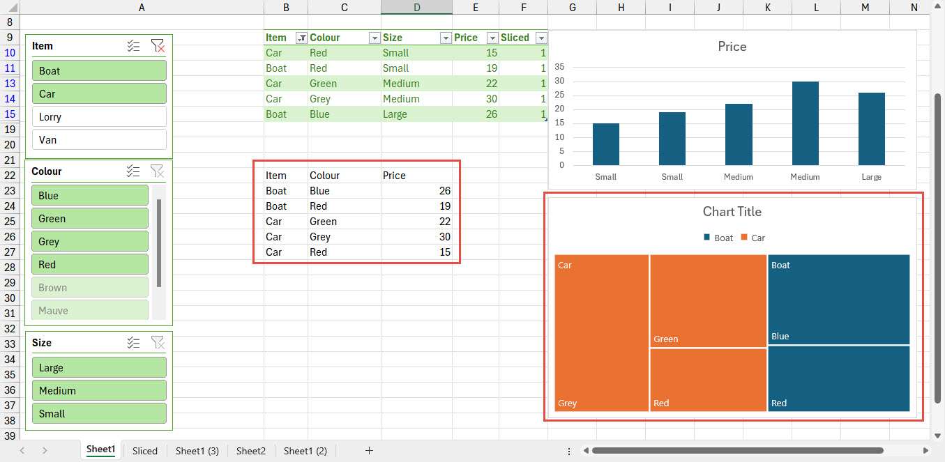Enable multi-select on the Size slicer
Image resolution: width=945 pixels, height=462 pixels.
(x=133, y=342)
